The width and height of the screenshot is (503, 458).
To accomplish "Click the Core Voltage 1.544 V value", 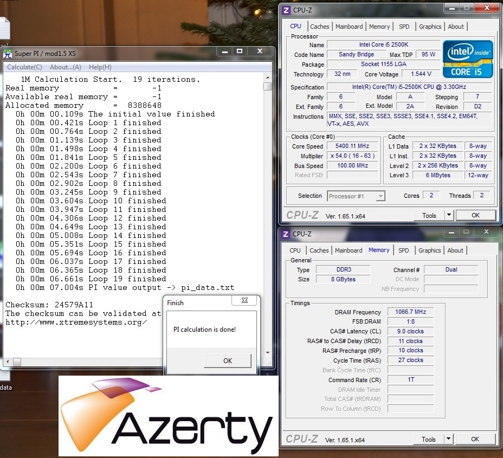I will (x=421, y=74).
